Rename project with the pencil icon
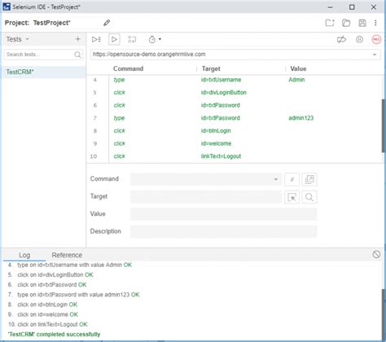The image size is (386, 342). [x=107, y=23]
